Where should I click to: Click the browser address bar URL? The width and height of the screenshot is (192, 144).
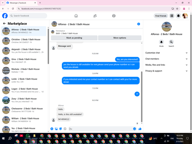[41, 8]
